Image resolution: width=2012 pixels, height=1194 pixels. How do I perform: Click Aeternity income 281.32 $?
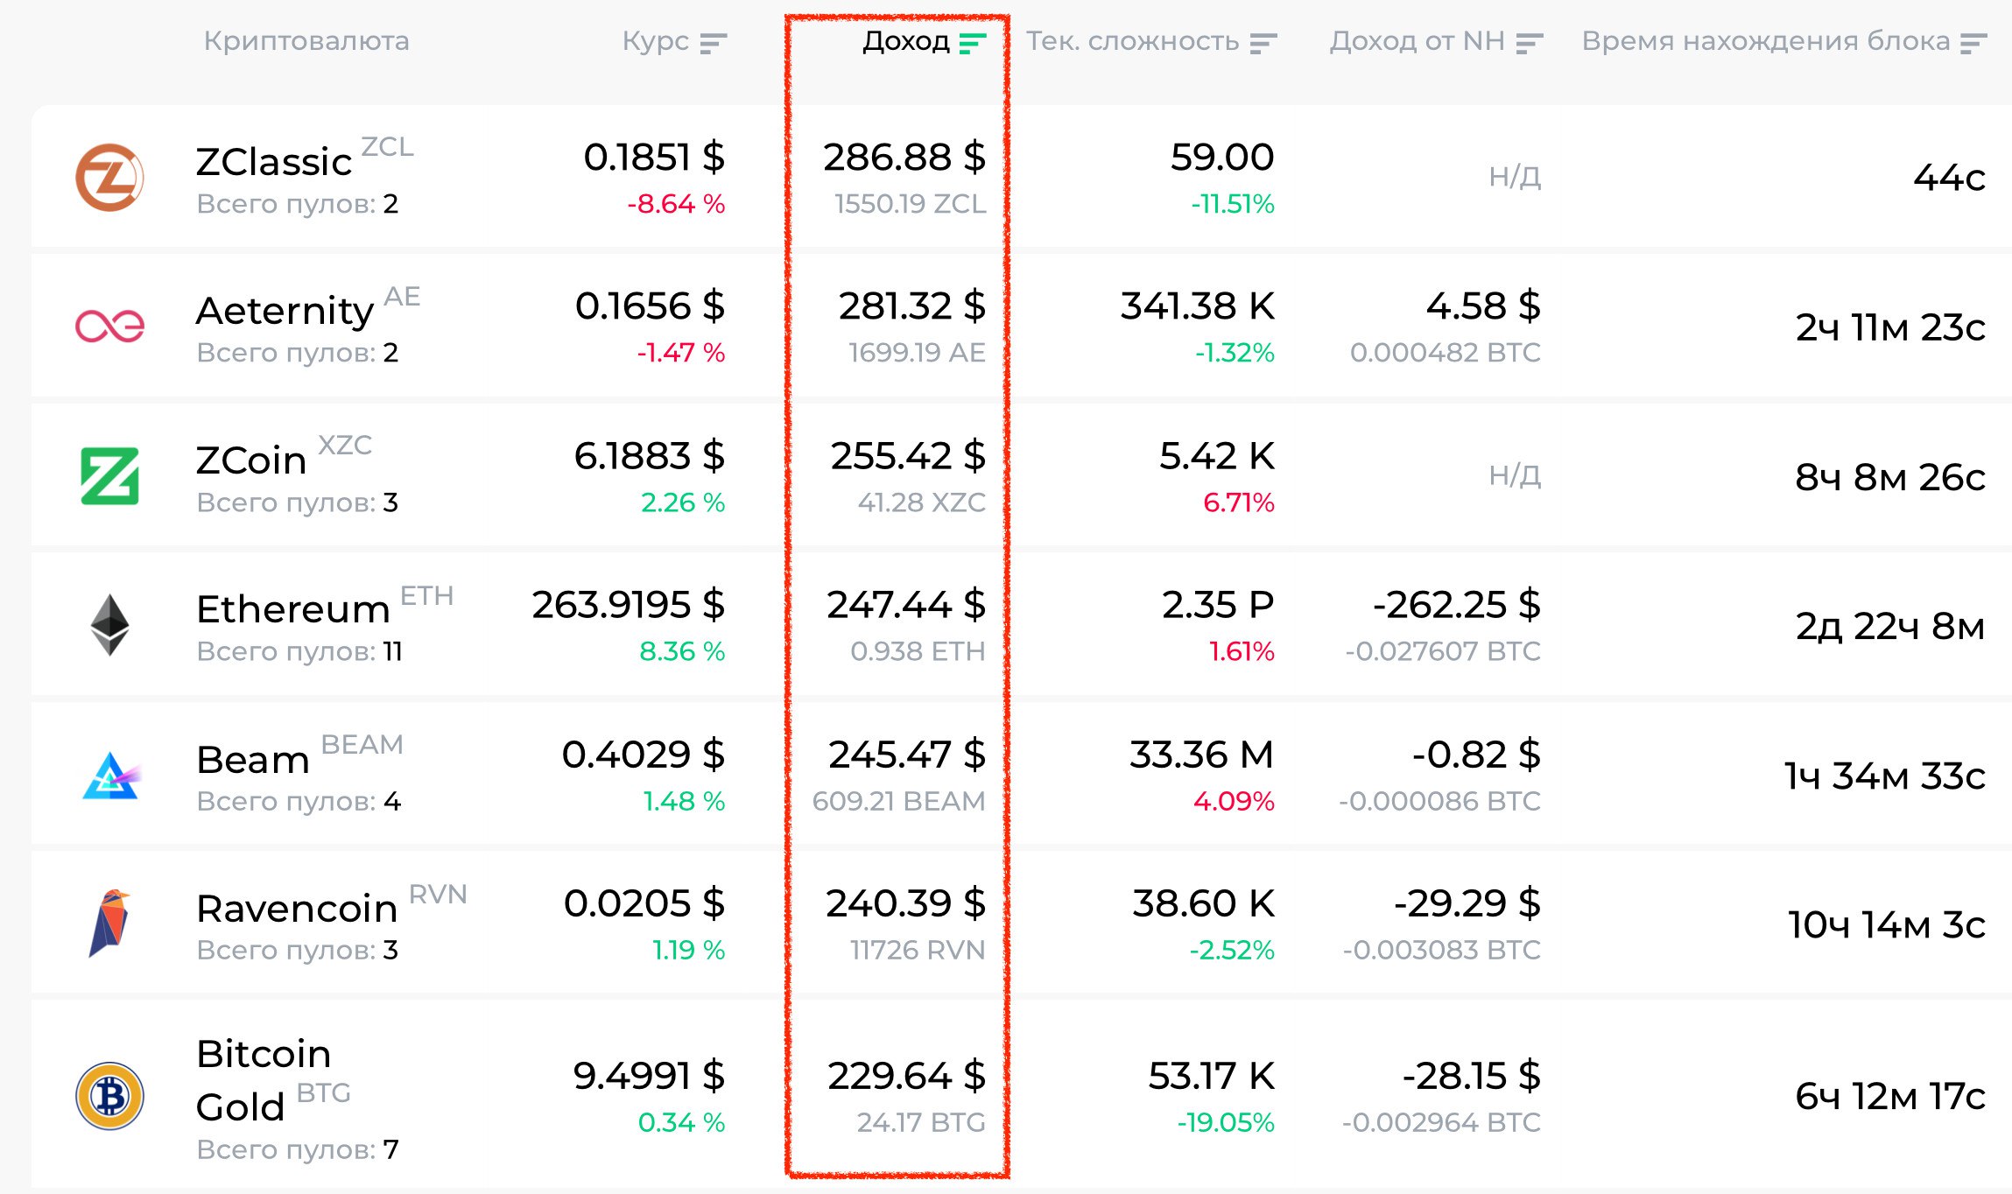(x=912, y=306)
